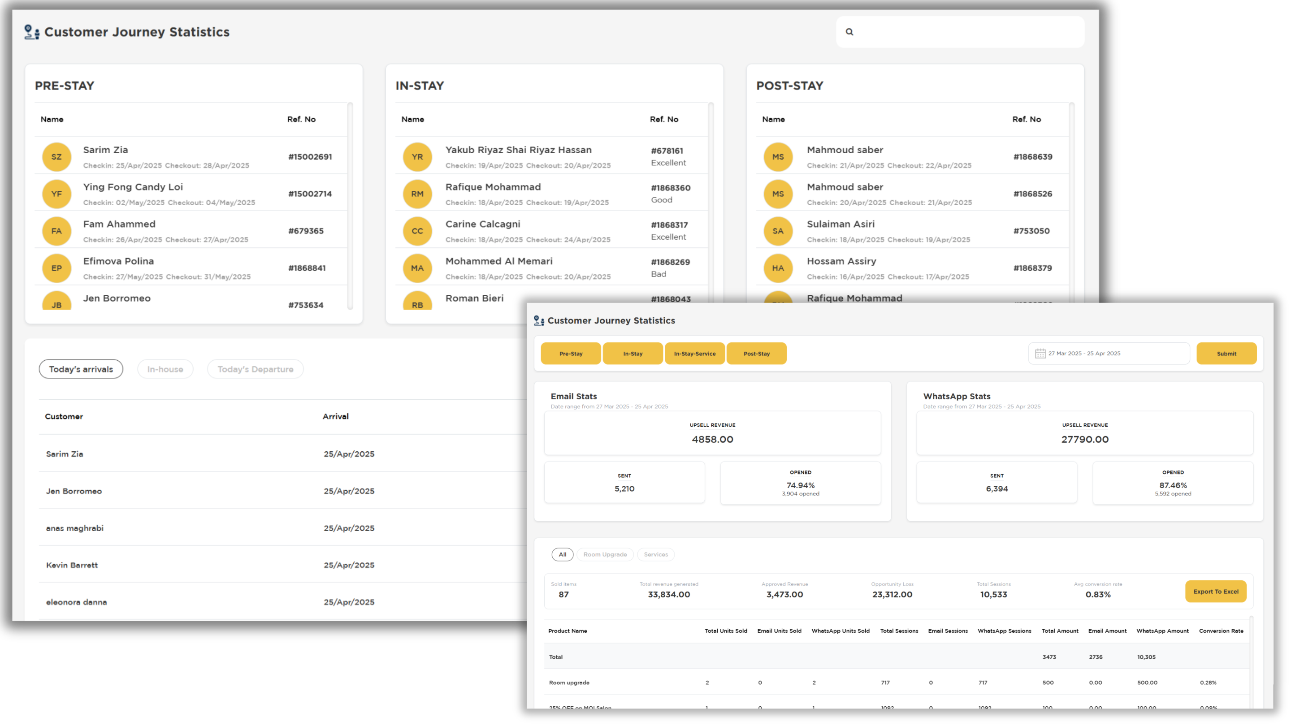Click the YR avatar in In-Stay list
The image size is (1291, 726).
click(x=417, y=157)
